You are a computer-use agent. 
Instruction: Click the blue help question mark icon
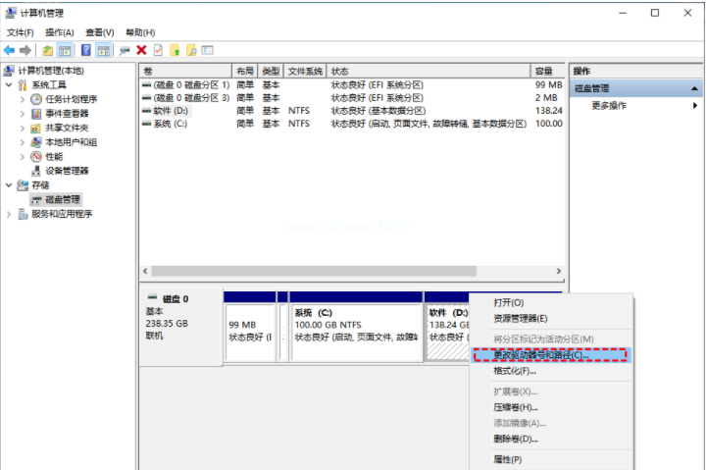[86, 50]
